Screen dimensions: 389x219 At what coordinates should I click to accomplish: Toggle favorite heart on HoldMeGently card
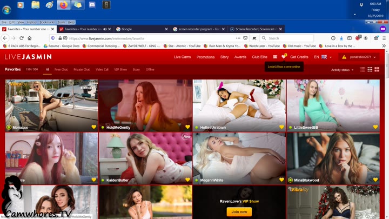187,127
